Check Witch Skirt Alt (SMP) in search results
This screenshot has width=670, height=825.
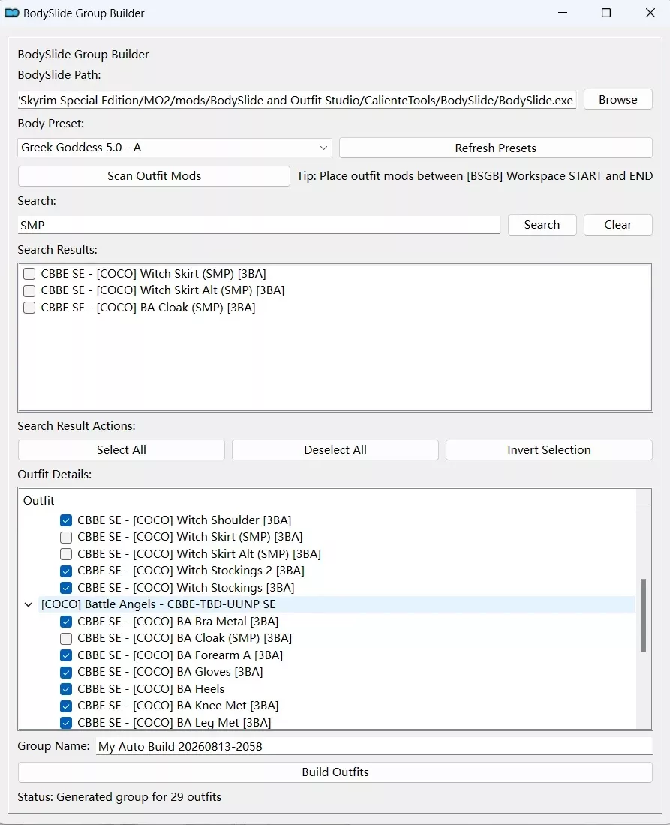(29, 290)
